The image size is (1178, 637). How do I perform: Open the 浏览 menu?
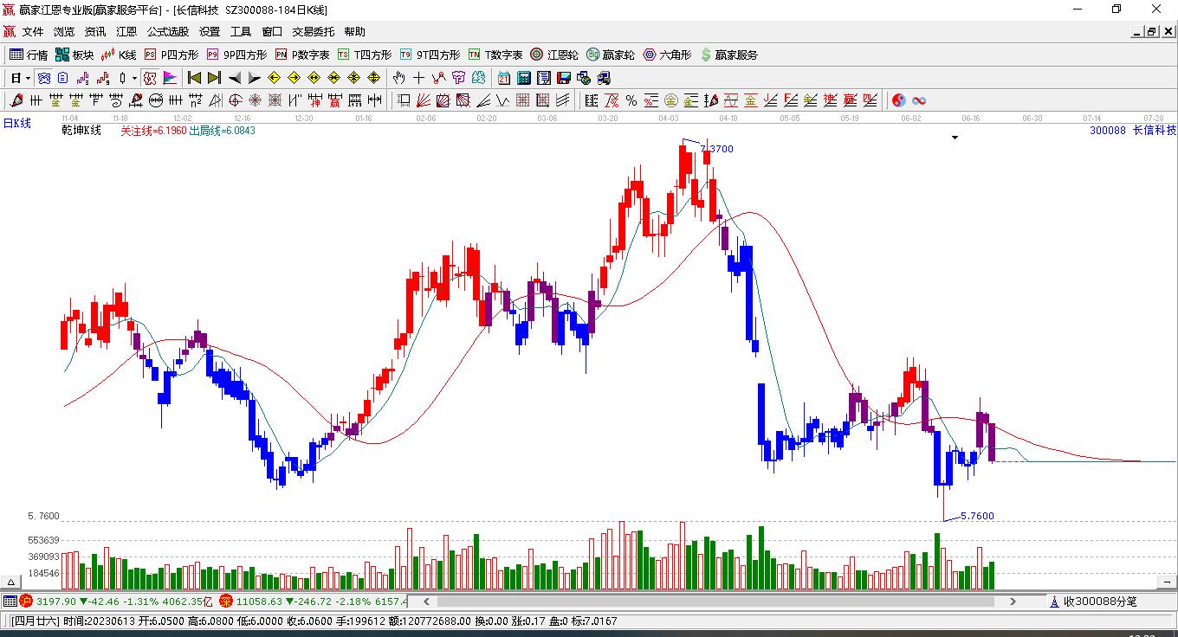click(64, 32)
